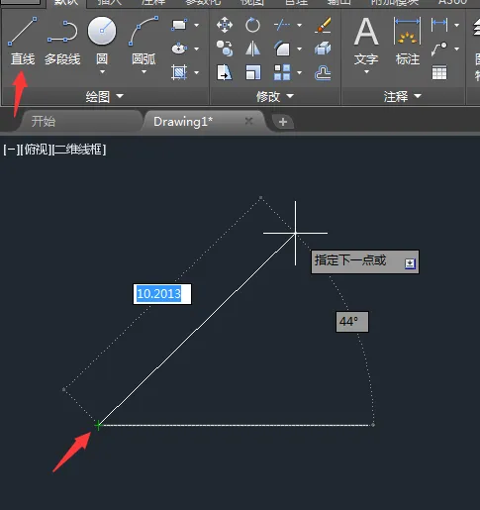The width and height of the screenshot is (480, 510).
Task: Select the Text (文字) tool
Action: (366, 41)
